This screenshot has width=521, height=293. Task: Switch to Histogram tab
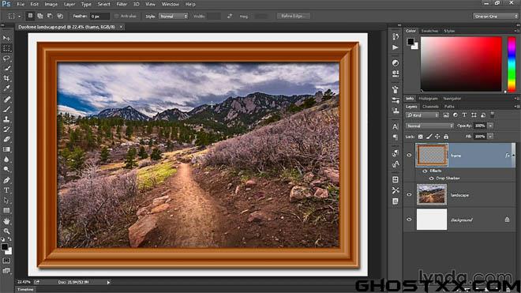(428, 99)
